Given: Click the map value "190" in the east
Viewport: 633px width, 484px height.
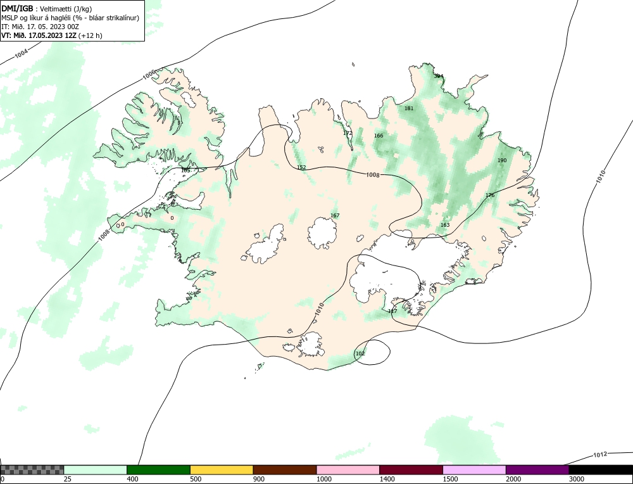Looking at the screenshot, I should 502,160.
